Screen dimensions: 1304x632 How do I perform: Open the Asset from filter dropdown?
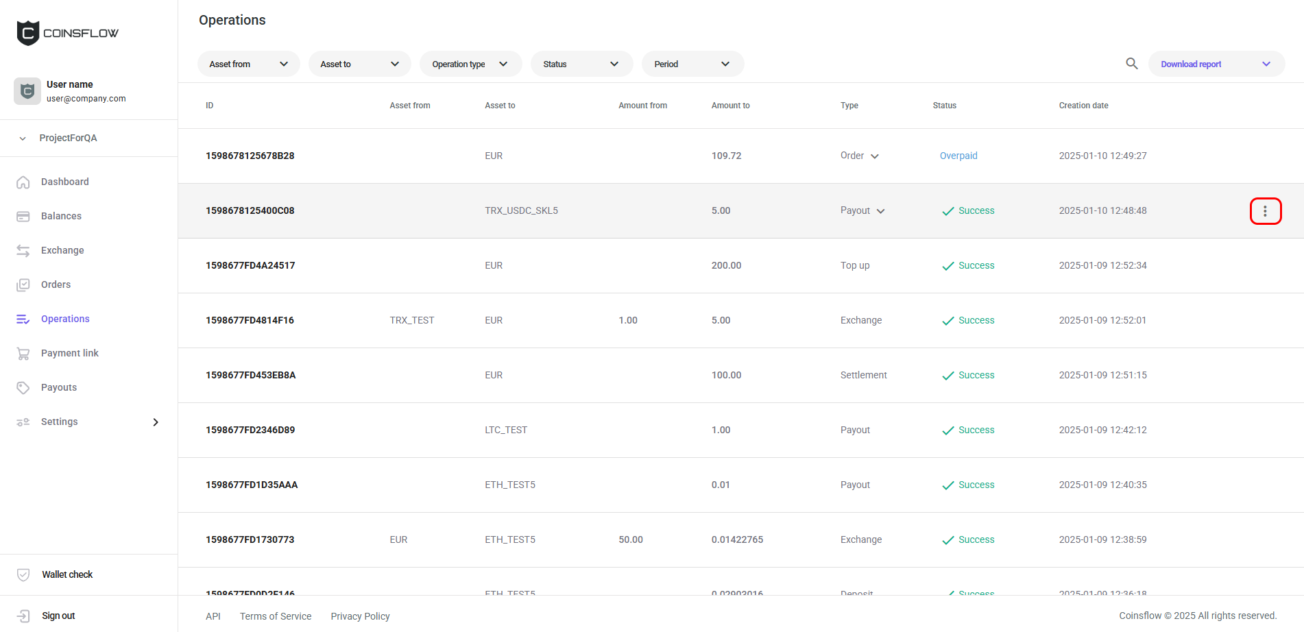pyautogui.click(x=248, y=64)
